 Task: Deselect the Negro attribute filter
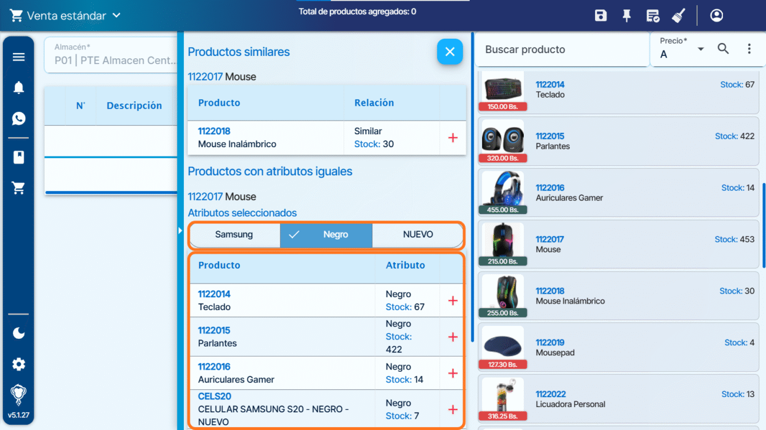[x=326, y=235]
